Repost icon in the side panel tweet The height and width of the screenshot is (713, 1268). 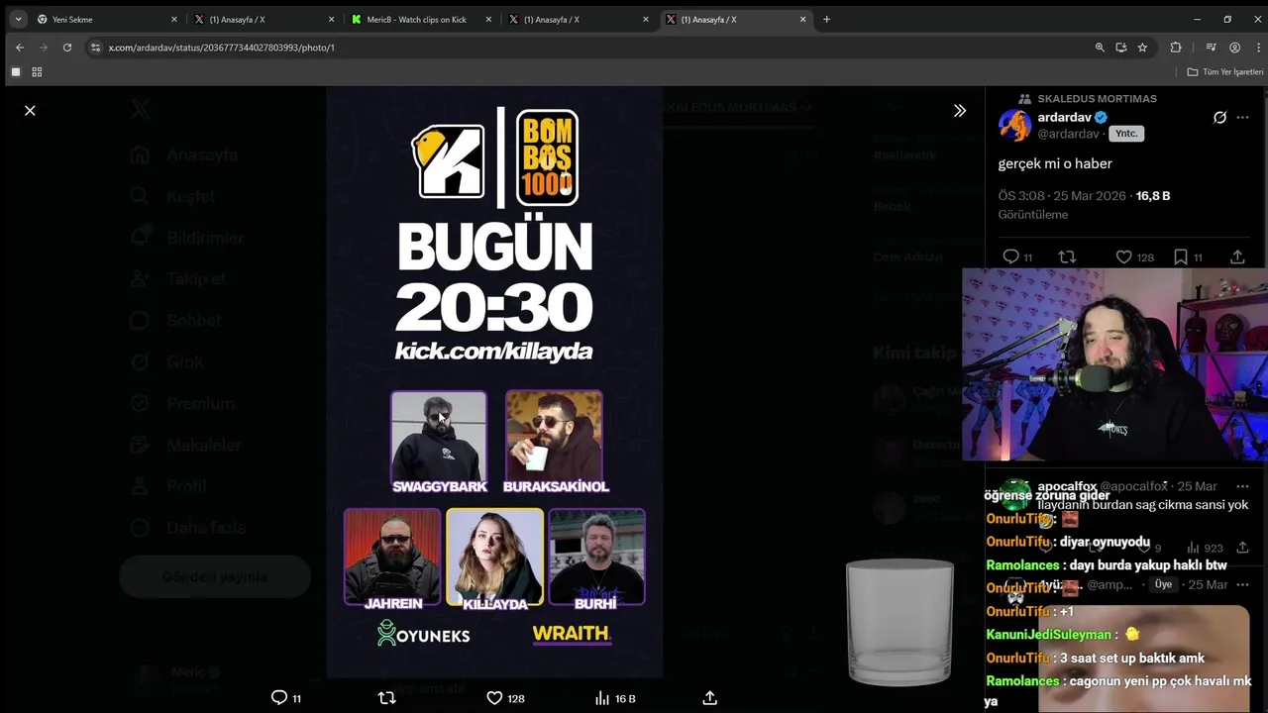click(1067, 256)
